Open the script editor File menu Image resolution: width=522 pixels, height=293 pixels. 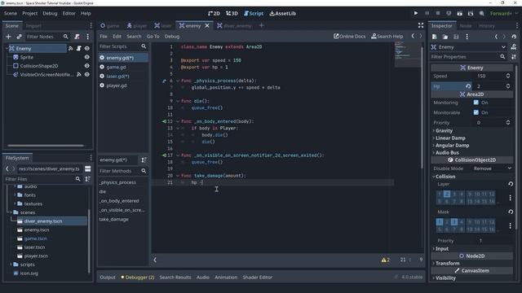(104, 36)
